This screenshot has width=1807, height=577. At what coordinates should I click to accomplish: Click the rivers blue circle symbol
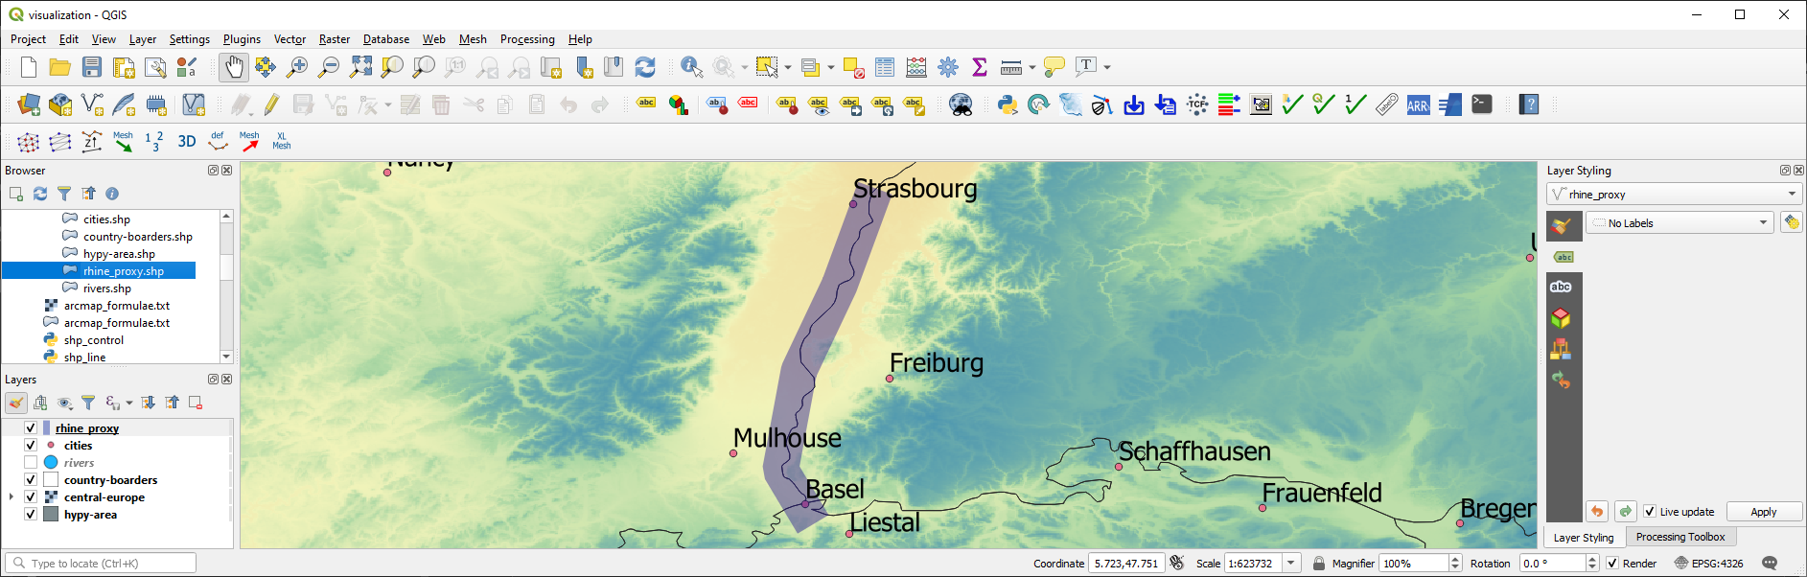[x=51, y=462]
